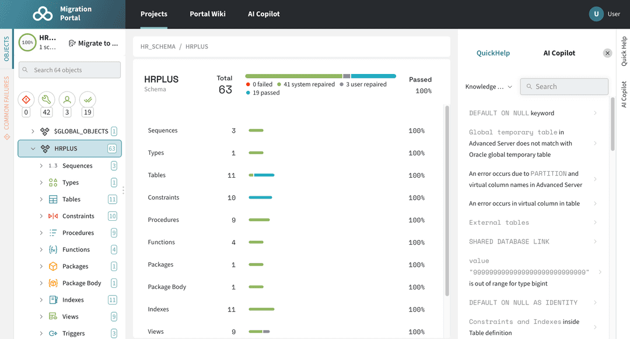Open the AI Copilot tab in the top bar
Viewport: 630px width, 339px height.
coord(264,13)
